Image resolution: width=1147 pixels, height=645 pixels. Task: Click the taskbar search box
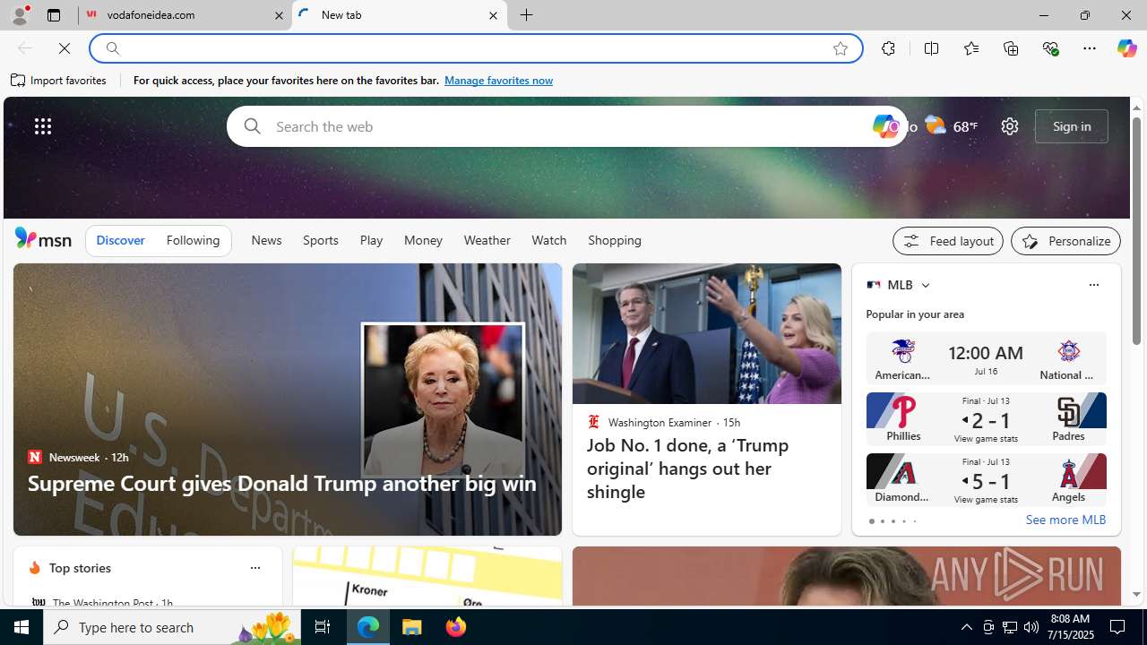[x=172, y=627]
